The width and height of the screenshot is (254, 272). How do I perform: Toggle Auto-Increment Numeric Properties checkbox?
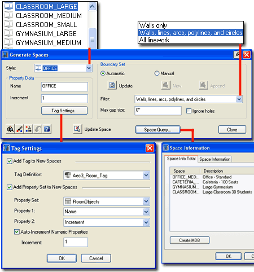coord(17,232)
